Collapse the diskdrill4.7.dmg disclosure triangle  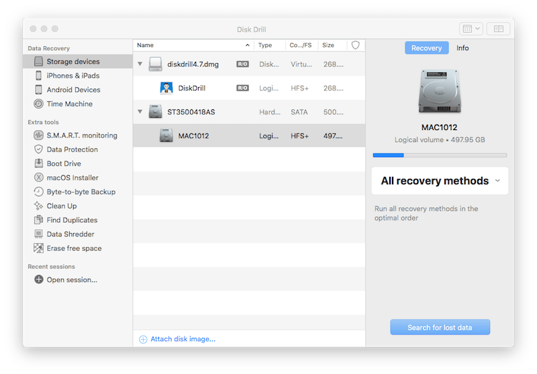tap(140, 64)
